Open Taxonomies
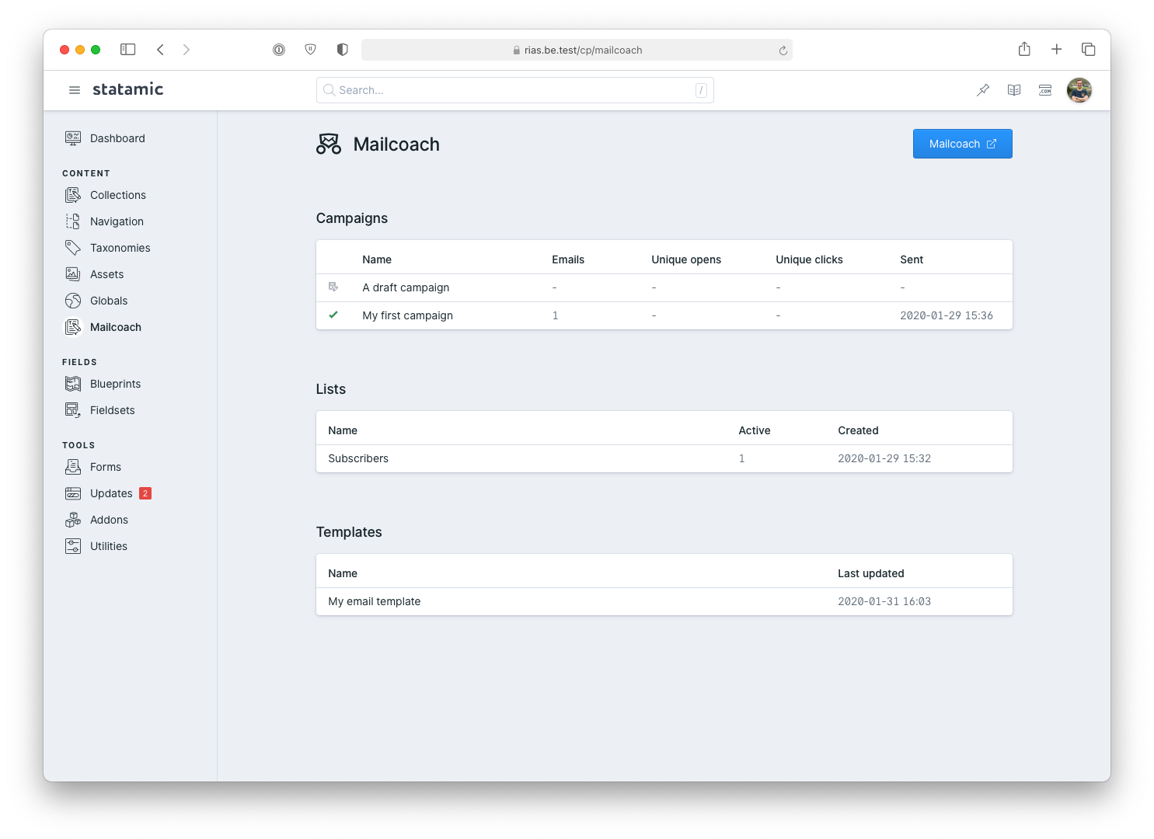The height and width of the screenshot is (839, 1154). (120, 248)
